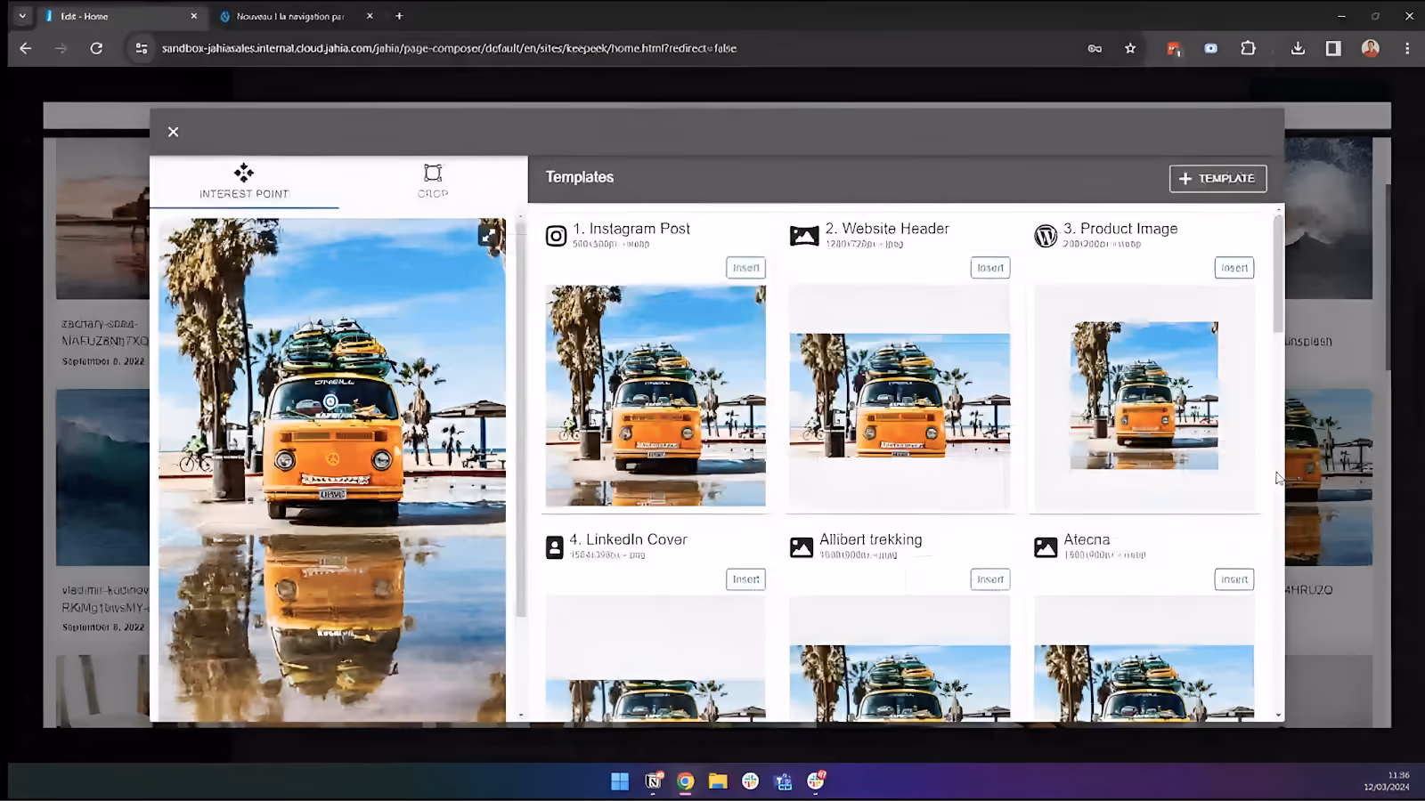The width and height of the screenshot is (1425, 801).
Task: Open the Chrome profile avatar
Action: point(1371,48)
